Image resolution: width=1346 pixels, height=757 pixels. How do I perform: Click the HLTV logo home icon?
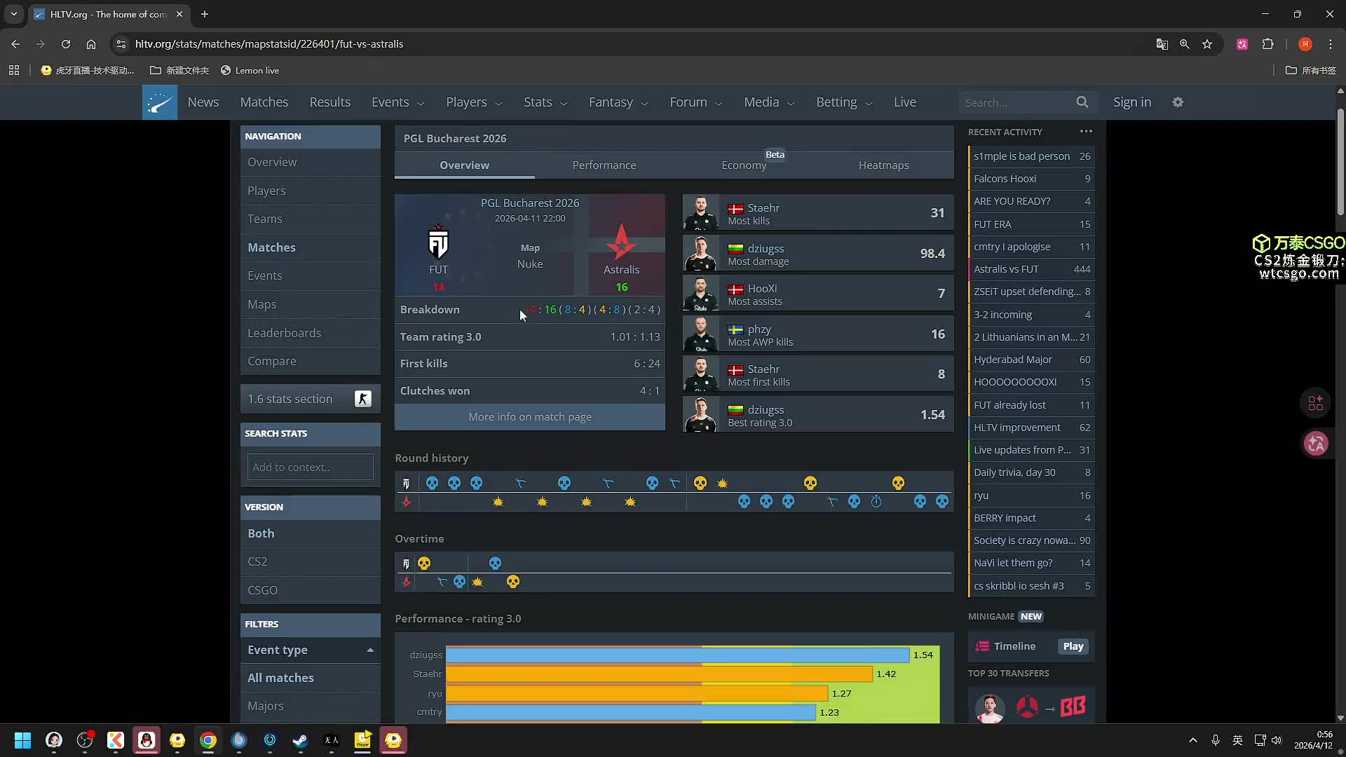(x=160, y=102)
